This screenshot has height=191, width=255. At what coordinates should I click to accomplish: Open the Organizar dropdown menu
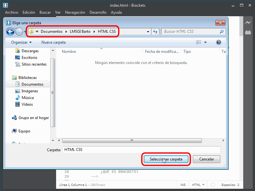tap(21, 42)
